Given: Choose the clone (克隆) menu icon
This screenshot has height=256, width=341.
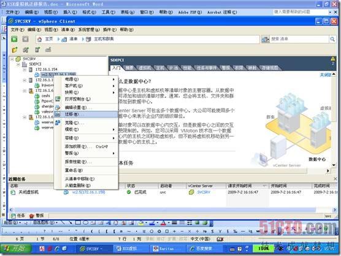Looking at the screenshot, I should coord(58,123).
